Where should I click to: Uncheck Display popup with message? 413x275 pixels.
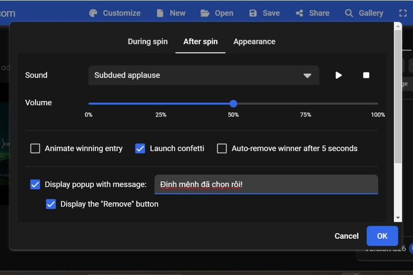click(x=35, y=185)
